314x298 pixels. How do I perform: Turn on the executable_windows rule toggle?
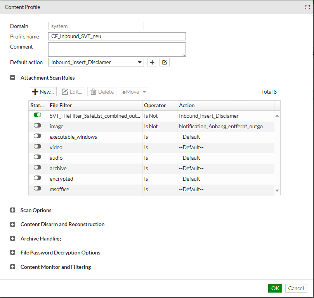[38, 136]
